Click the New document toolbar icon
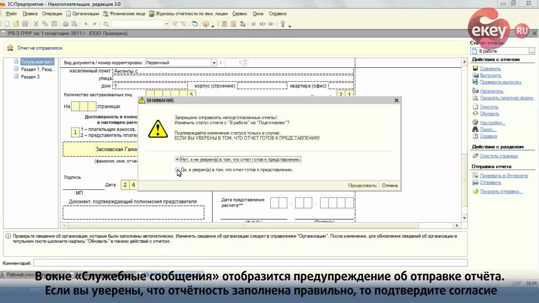This screenshot has width=539, height=303. [x=8, y=24]
